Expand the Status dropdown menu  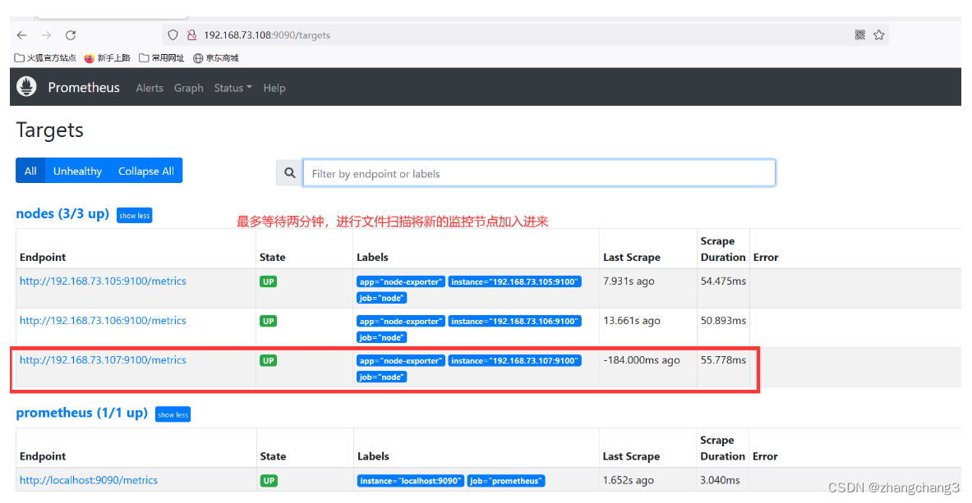click(233, 88)
